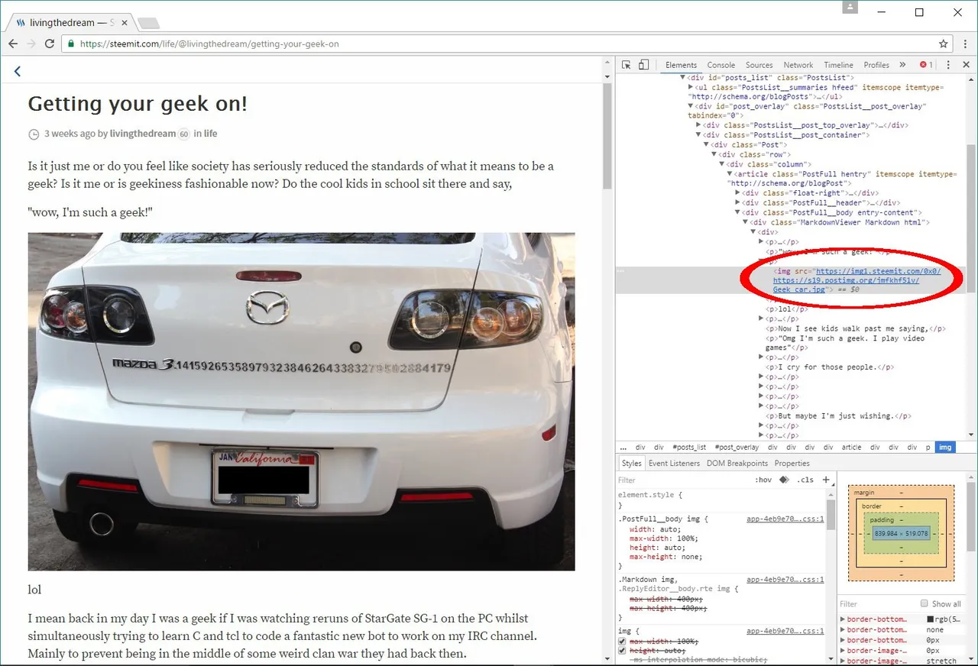This screenshot has width=978, height=666.
Task: Click the livingthedream author link
Action: coord(142,134)
